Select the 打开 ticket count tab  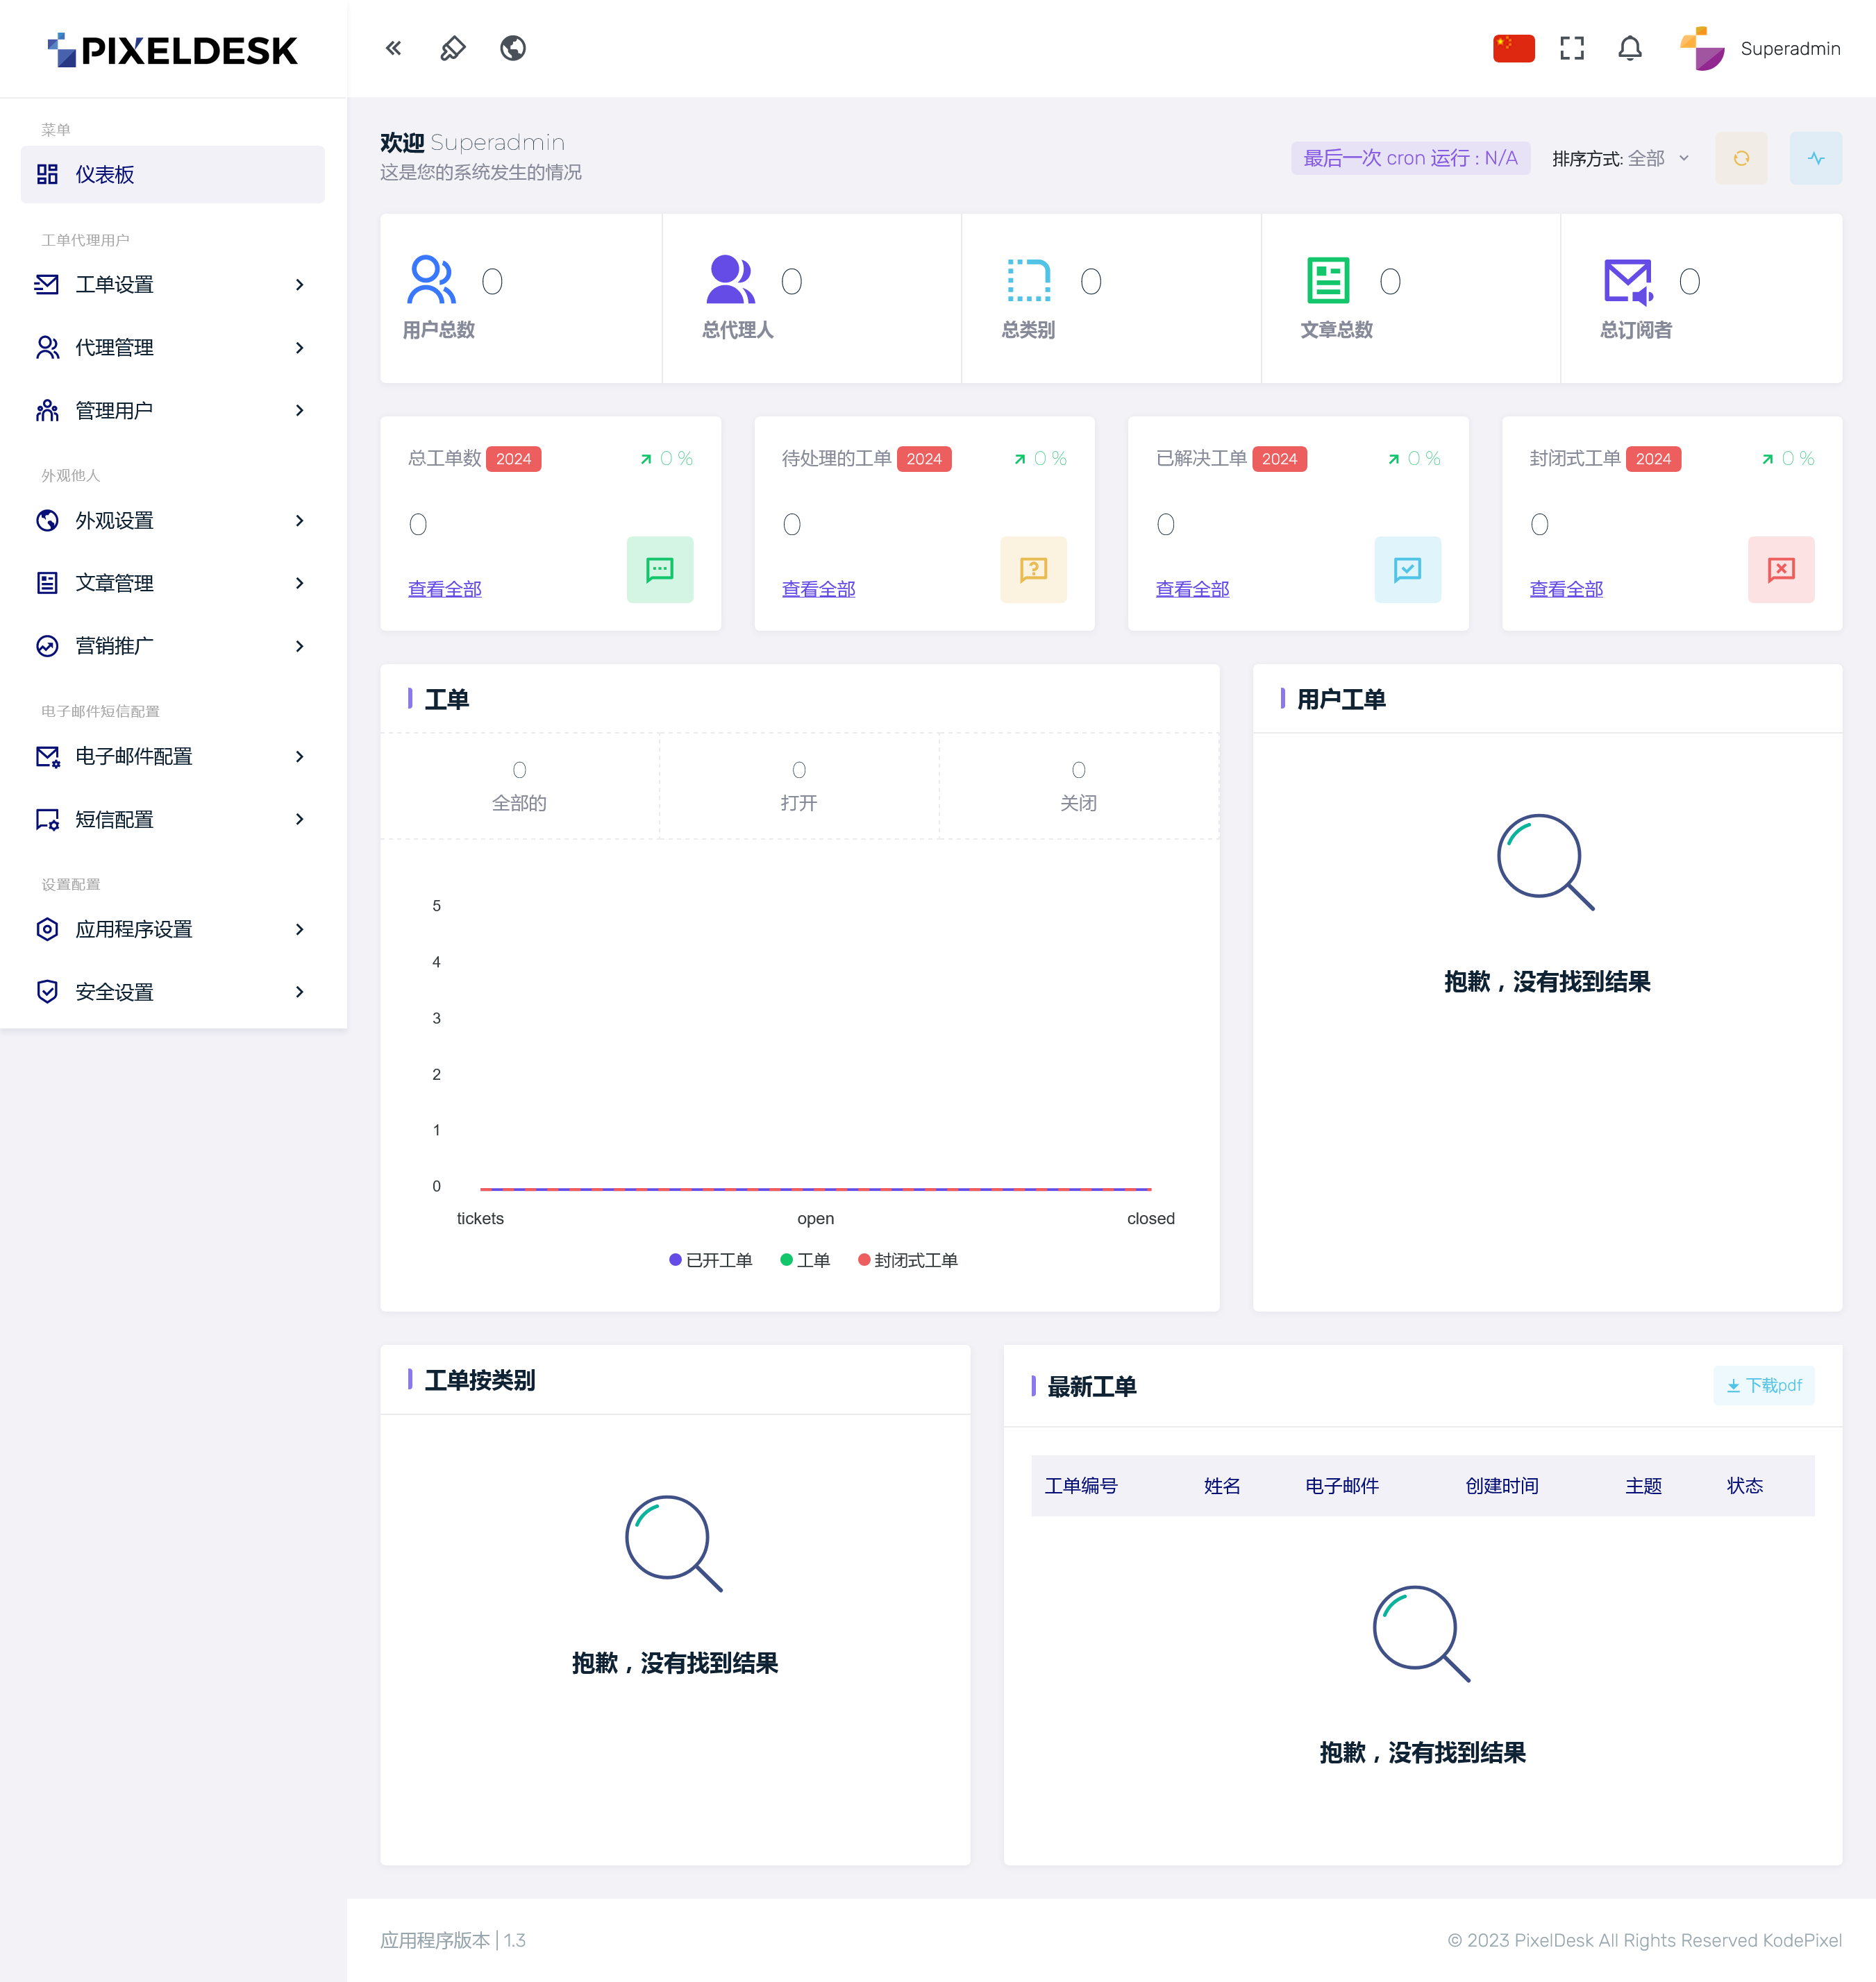click(x=799, y=786)
